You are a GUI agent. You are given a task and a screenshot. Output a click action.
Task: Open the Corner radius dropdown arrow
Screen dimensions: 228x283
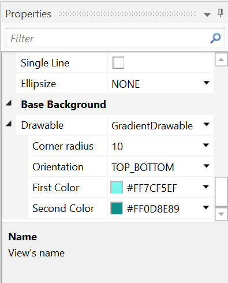[x=206, y=145]
